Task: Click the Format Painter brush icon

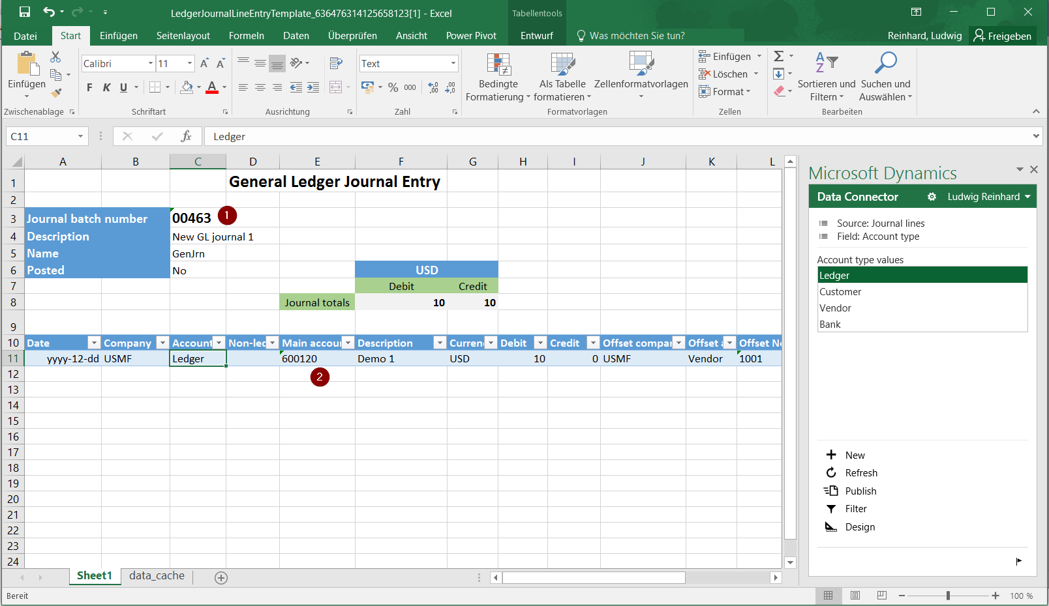Action: pos(56,93)
